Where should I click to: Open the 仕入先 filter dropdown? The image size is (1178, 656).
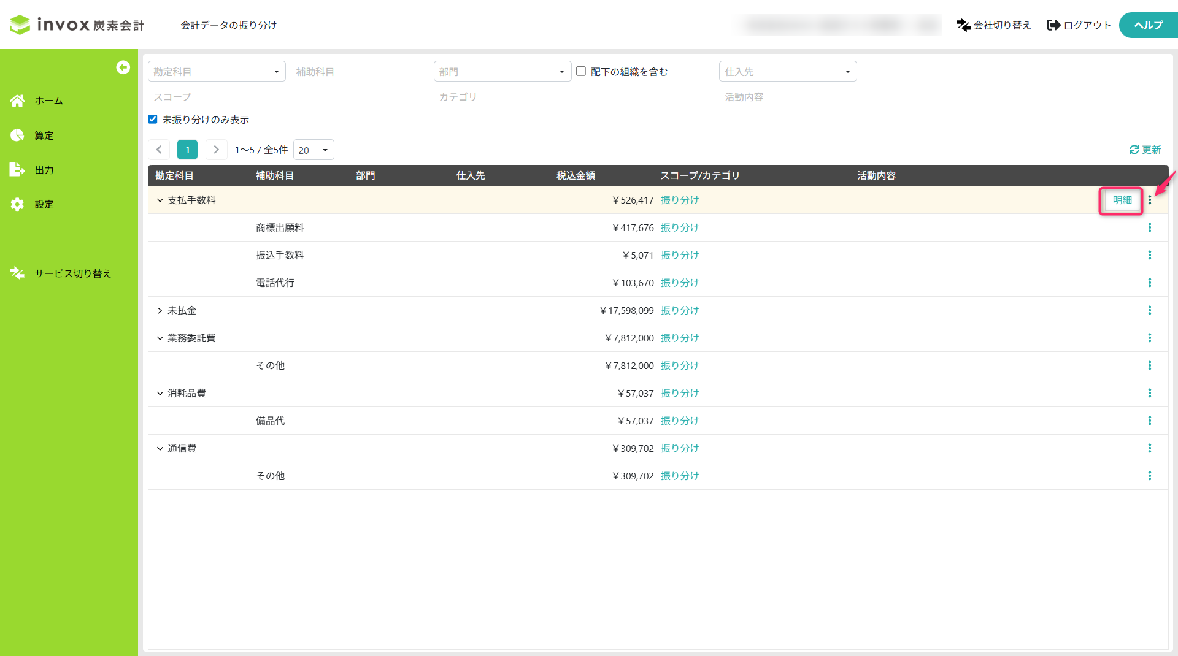click(788, 72)
